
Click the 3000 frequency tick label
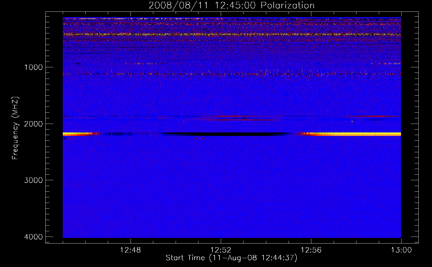[x=33, y=180]
